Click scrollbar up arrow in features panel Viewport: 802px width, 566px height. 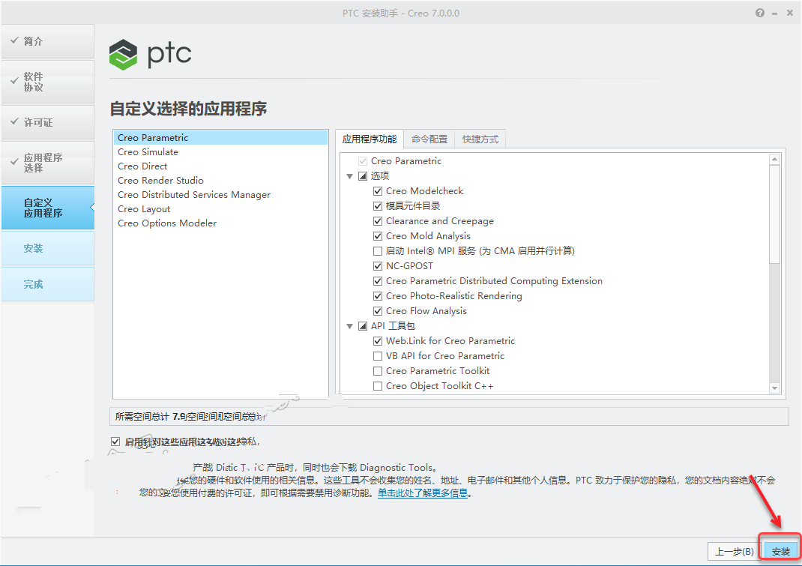[774, 159]
